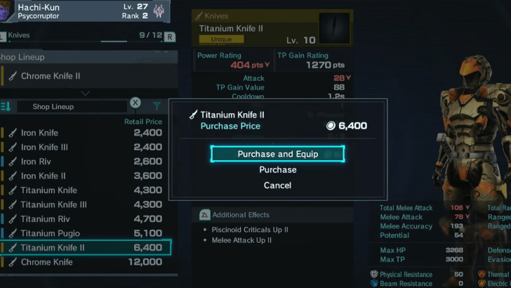Click the ZL Additional Effects button icon

(x=204, y=215)
